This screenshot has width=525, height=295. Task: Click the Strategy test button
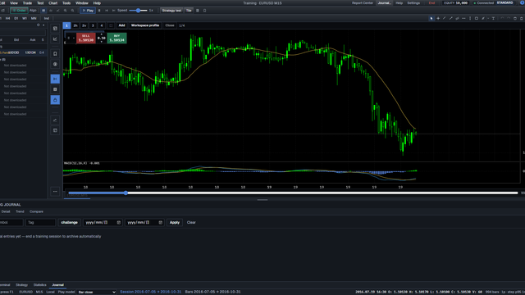(x=171, y=11)
